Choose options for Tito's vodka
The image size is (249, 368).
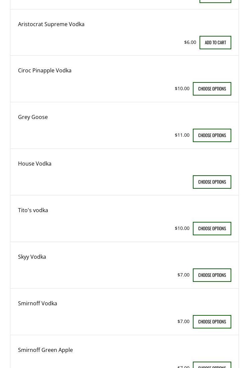(212, 229)
